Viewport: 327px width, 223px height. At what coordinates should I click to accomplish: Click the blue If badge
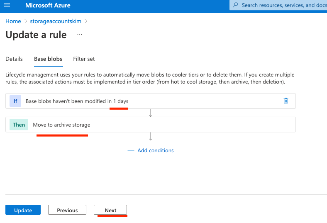pyautogui.click(x=15, y=101)
